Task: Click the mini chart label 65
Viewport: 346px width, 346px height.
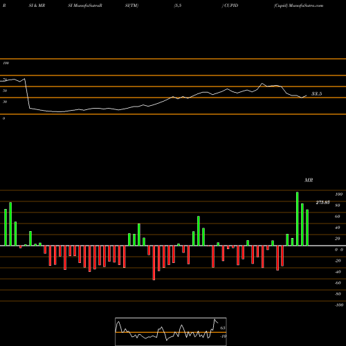Action: pos(223,328)
